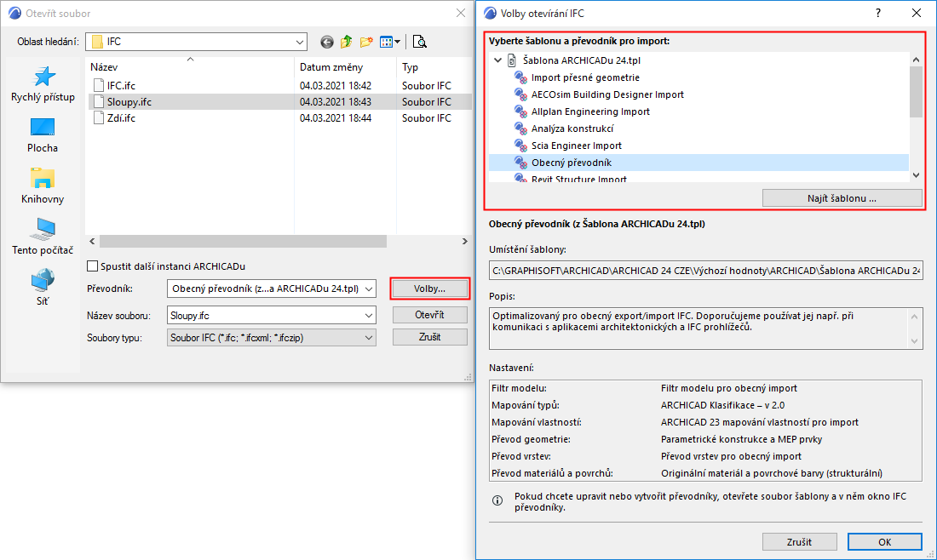Viewport: 937px width, 560px height.
Task: Select Allplan Engineering Import translator
Action: 590,111
